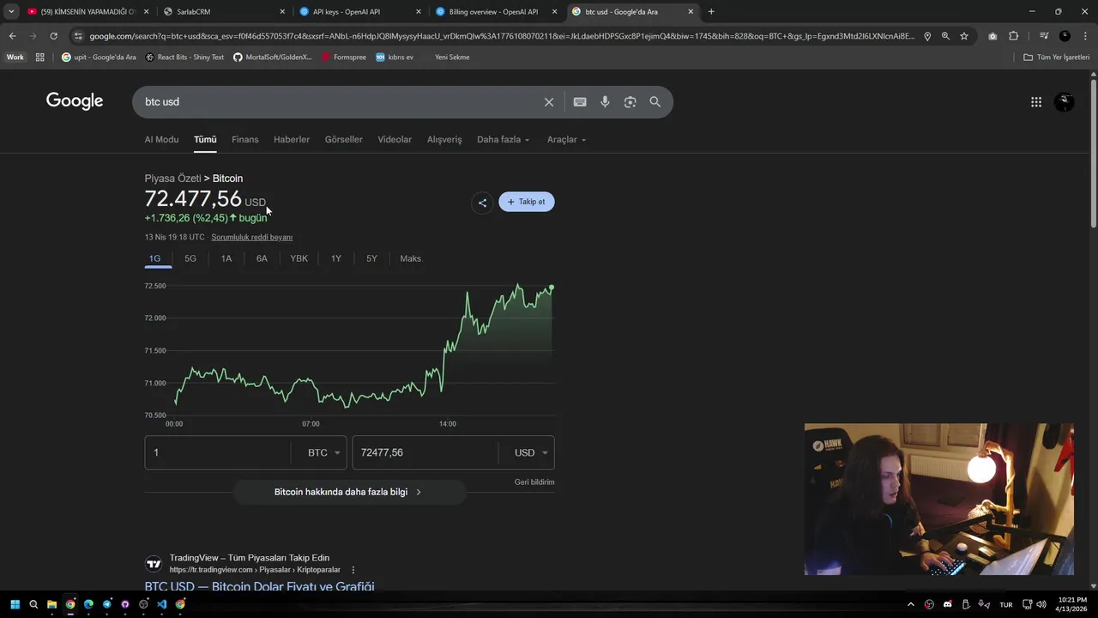Click the camera screenshot extension icon
Screen dimensions: 1098x618
point(992,36)
